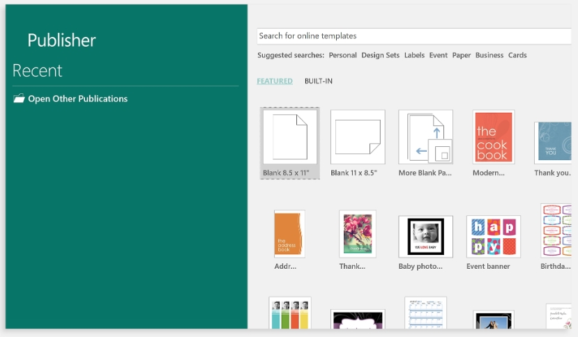Viewport: 578px width, 337px height.
Task: Select the Personal suggested search
Action: point(342,55)
